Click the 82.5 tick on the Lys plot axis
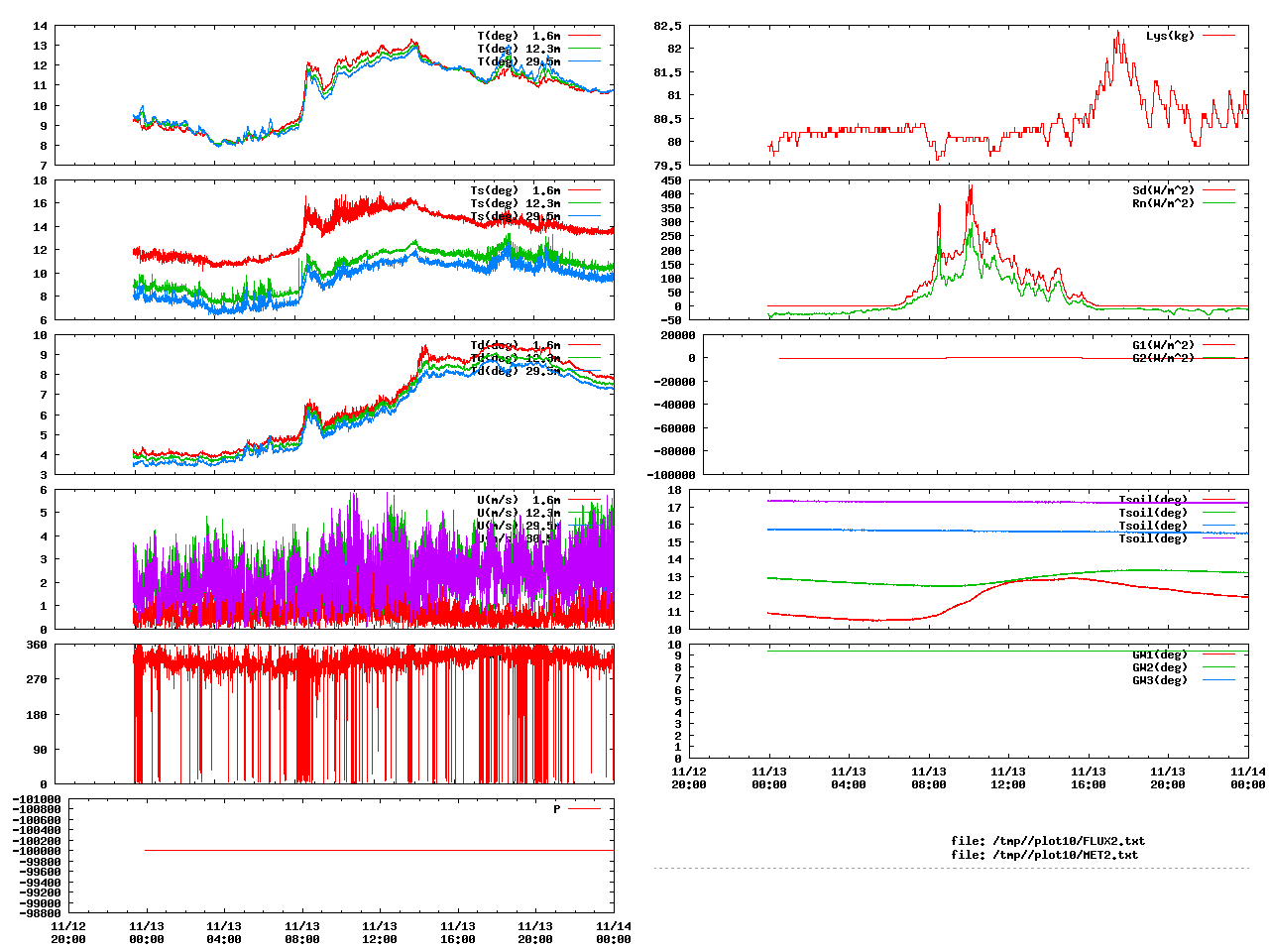 tap(667, 26)
